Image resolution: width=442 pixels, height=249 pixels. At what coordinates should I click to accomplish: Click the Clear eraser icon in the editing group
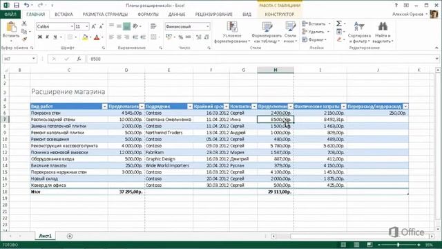point(339,39)
